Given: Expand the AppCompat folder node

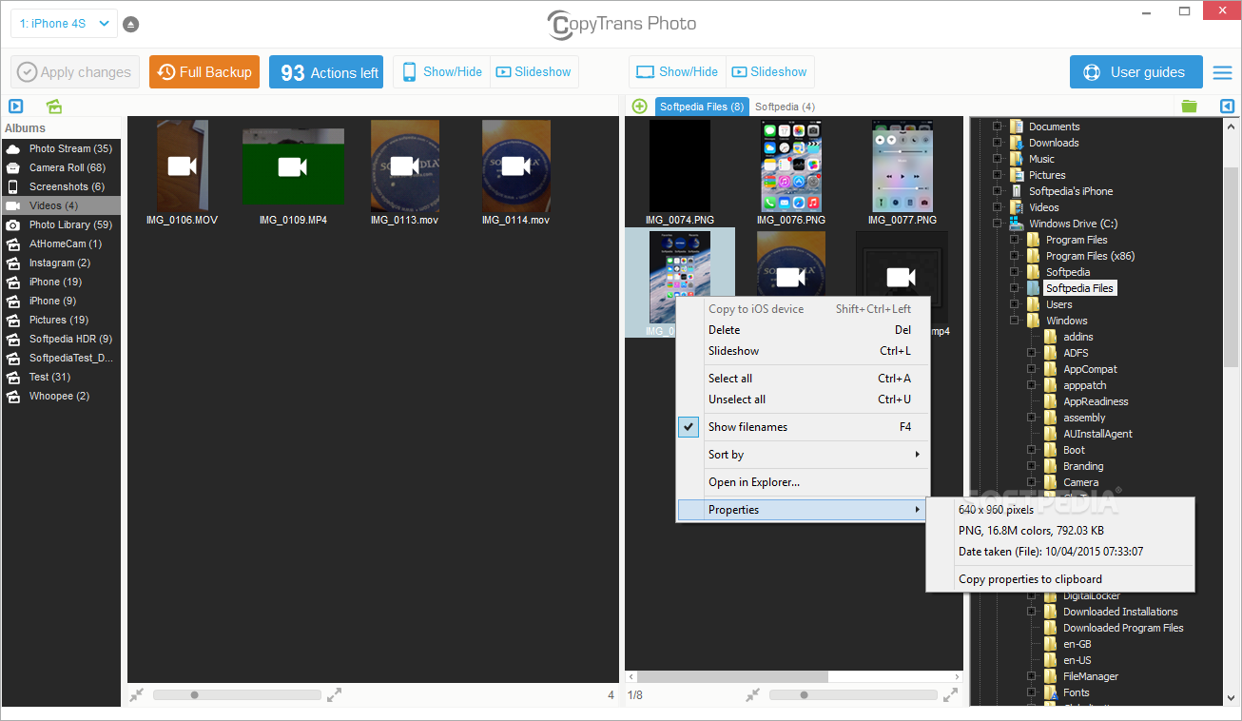Looking at the screenshot, I should (x=1032, y=369).
